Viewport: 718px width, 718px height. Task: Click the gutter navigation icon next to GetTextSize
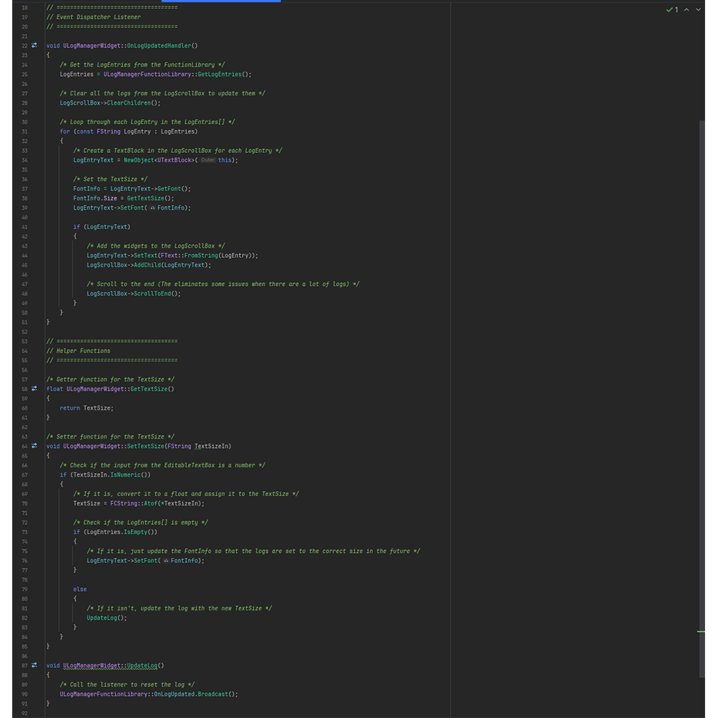34,388
